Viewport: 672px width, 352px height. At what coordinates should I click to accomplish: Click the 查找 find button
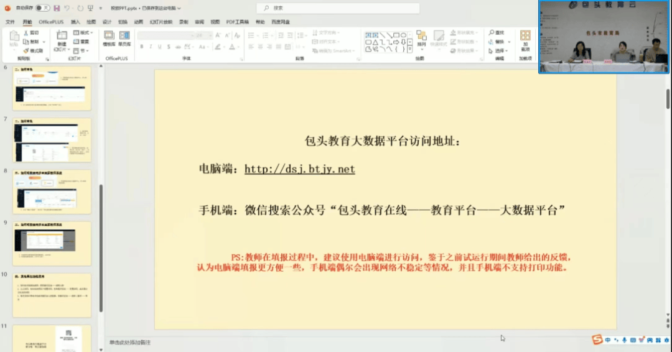point(497,32)
